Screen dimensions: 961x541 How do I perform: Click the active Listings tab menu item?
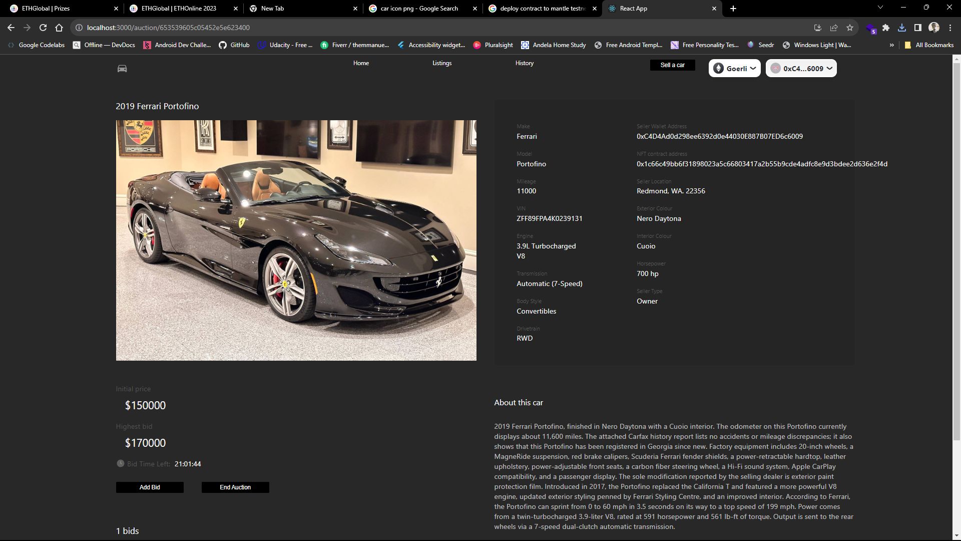441,62
